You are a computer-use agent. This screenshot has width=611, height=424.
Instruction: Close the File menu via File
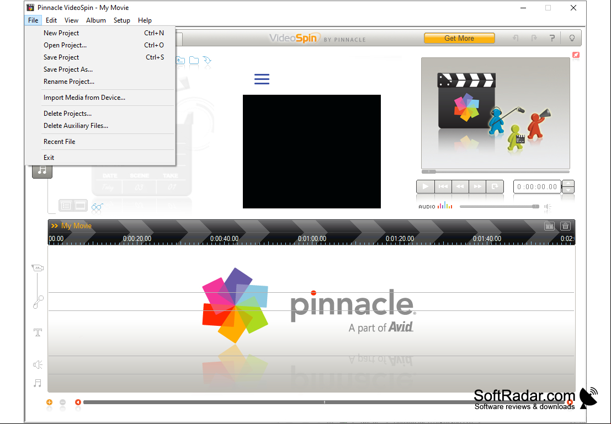33,20
